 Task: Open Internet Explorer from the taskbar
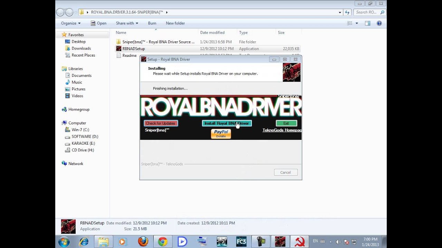[84, 242]
